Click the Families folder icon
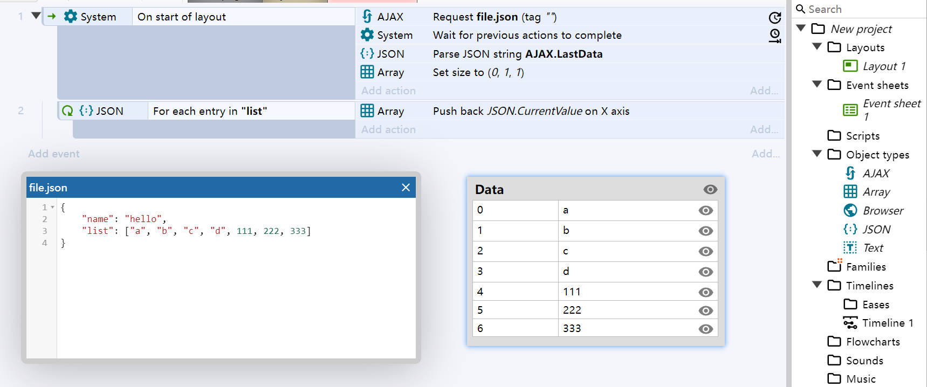927x387 pixels. tap(835, 266)
